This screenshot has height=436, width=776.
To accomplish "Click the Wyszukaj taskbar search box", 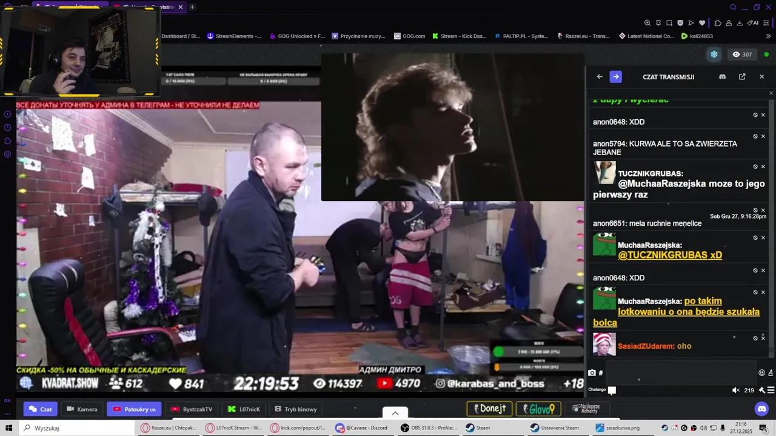I will [77, 428].
